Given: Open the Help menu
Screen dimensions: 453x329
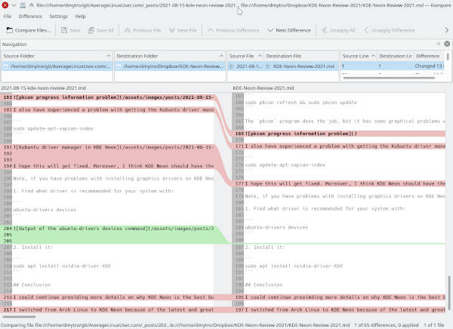Looking at the screenshot, I should tap(80, 16).
